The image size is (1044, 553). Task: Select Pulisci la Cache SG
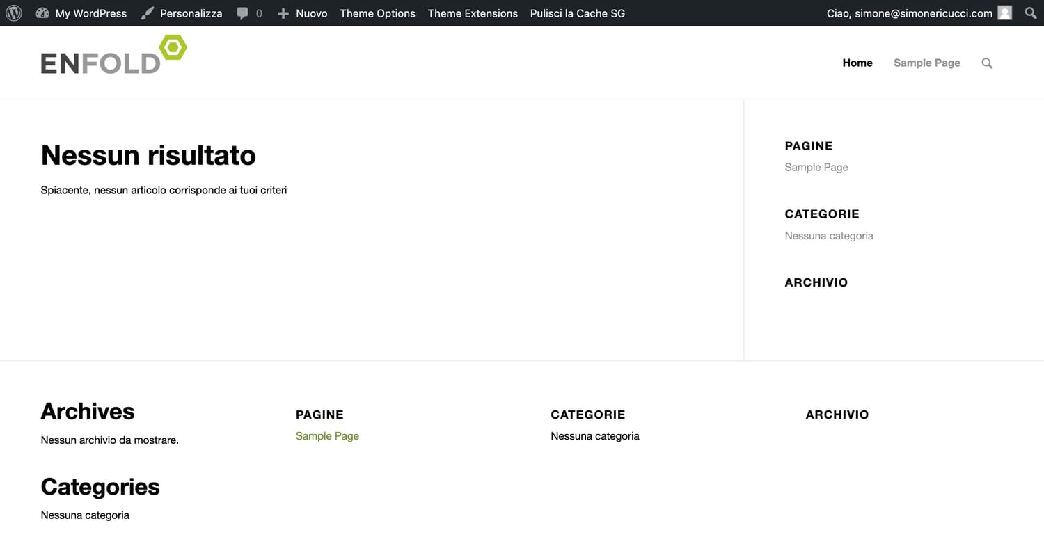(577, 13)
